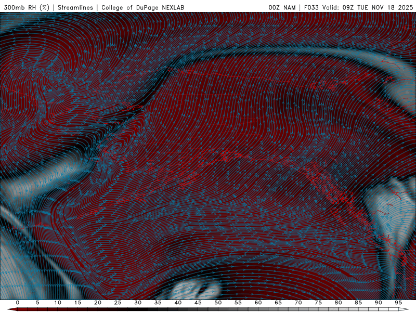Select the 'Streamlines' label in header
The width and height of the screenshot is (416, 312).
pyautogui.click(x=75, y=8)
